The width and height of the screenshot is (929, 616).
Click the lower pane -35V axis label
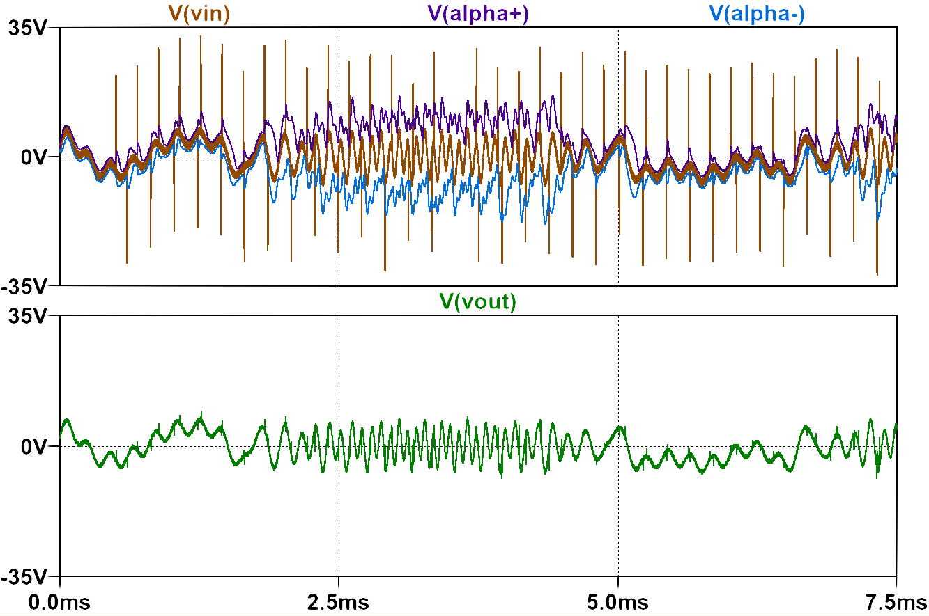[x=24, y=576]
